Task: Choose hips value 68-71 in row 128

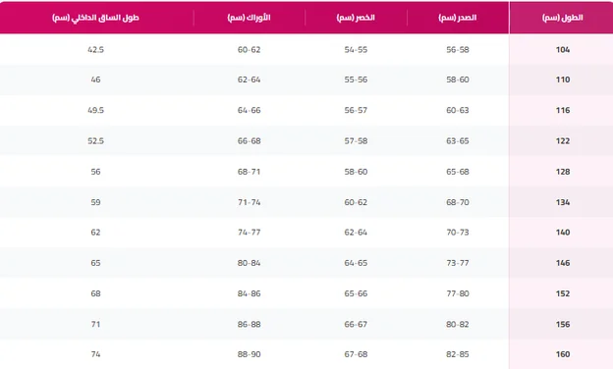Action: click(250, 172)
